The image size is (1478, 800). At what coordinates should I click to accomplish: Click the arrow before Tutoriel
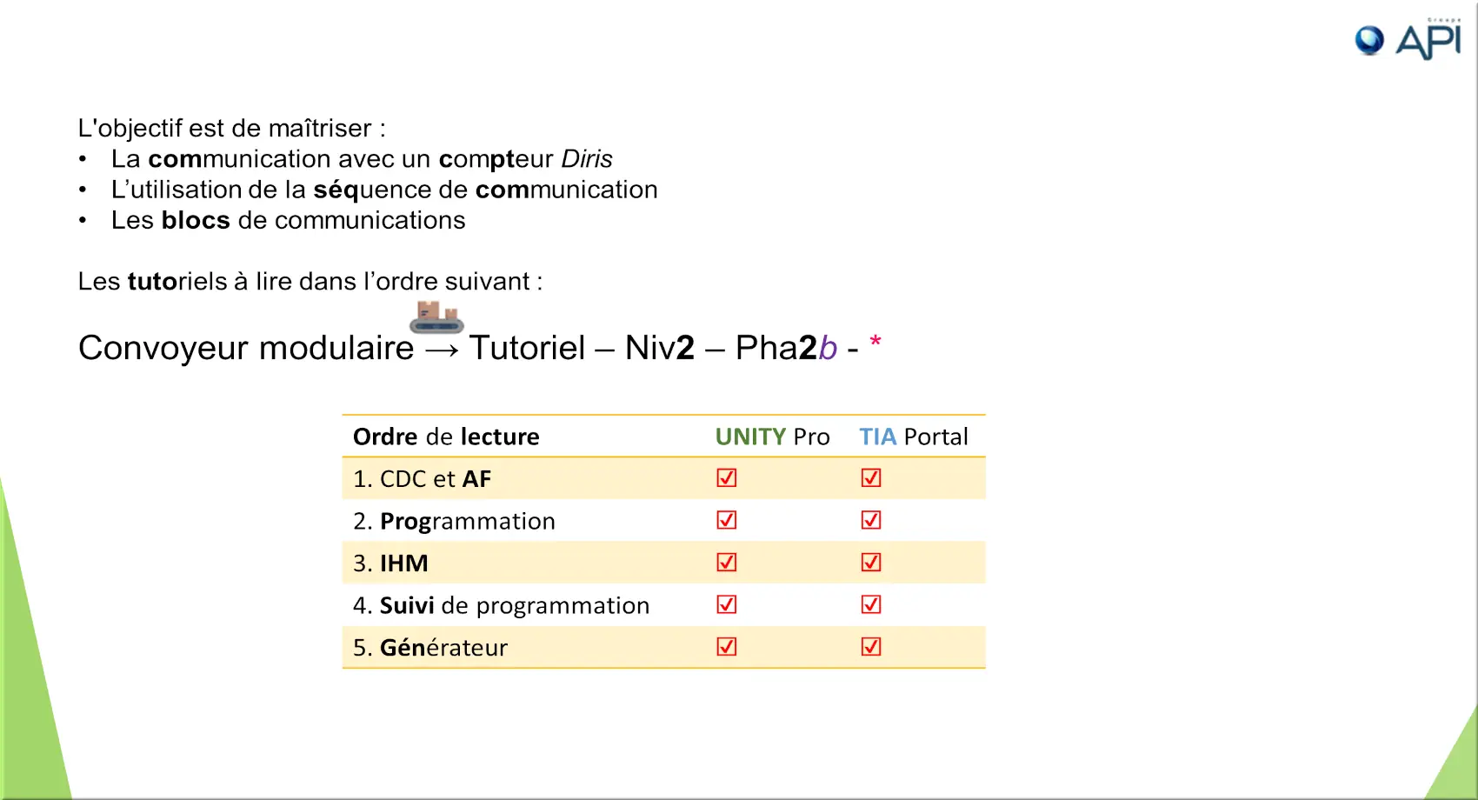point(442,350)
